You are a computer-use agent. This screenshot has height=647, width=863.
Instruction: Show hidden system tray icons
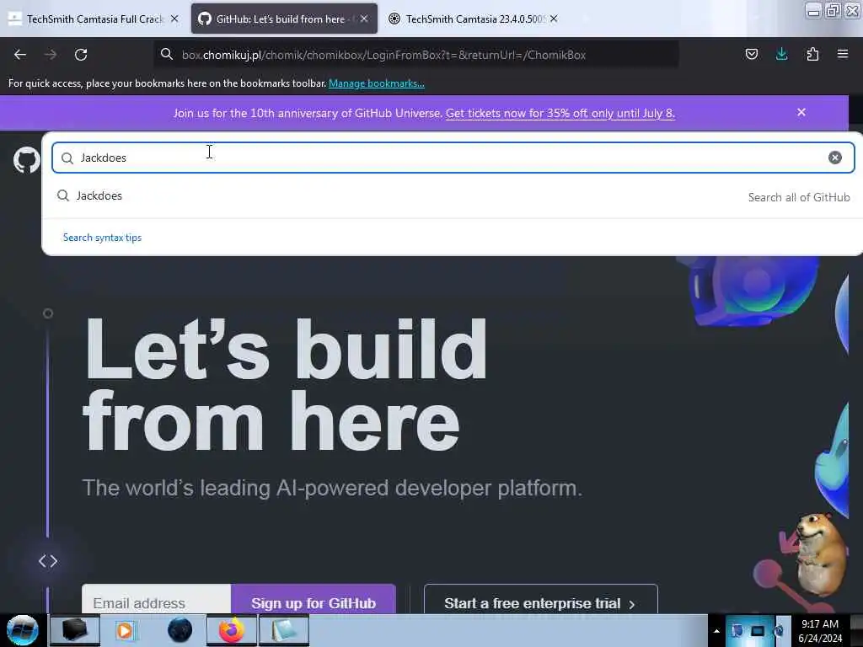[716, 631]
